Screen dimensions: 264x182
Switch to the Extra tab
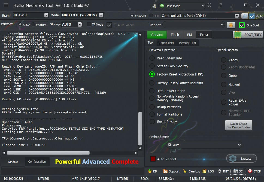(204, 35)
